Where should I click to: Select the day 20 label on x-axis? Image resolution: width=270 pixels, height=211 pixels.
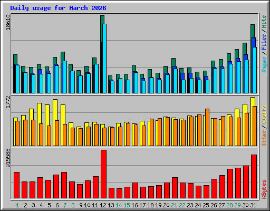[x=166, y=205]
